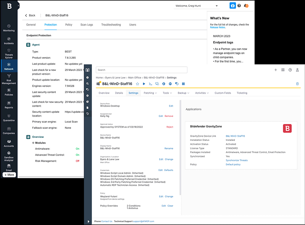
Task: Expand the Activities tab menu
Action: coord(202,93)
